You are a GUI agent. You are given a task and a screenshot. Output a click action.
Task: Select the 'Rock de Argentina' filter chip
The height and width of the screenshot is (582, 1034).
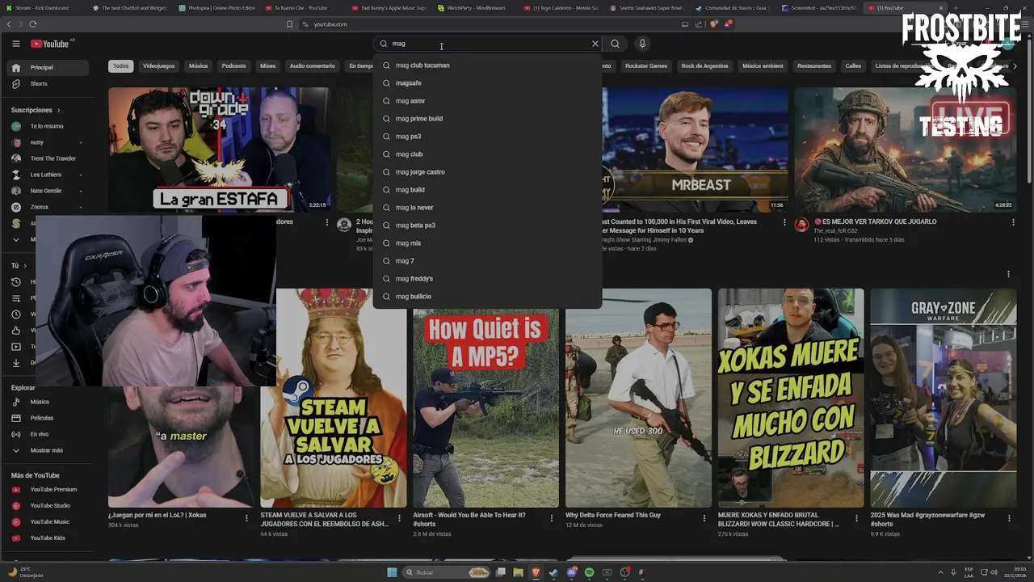704,66
